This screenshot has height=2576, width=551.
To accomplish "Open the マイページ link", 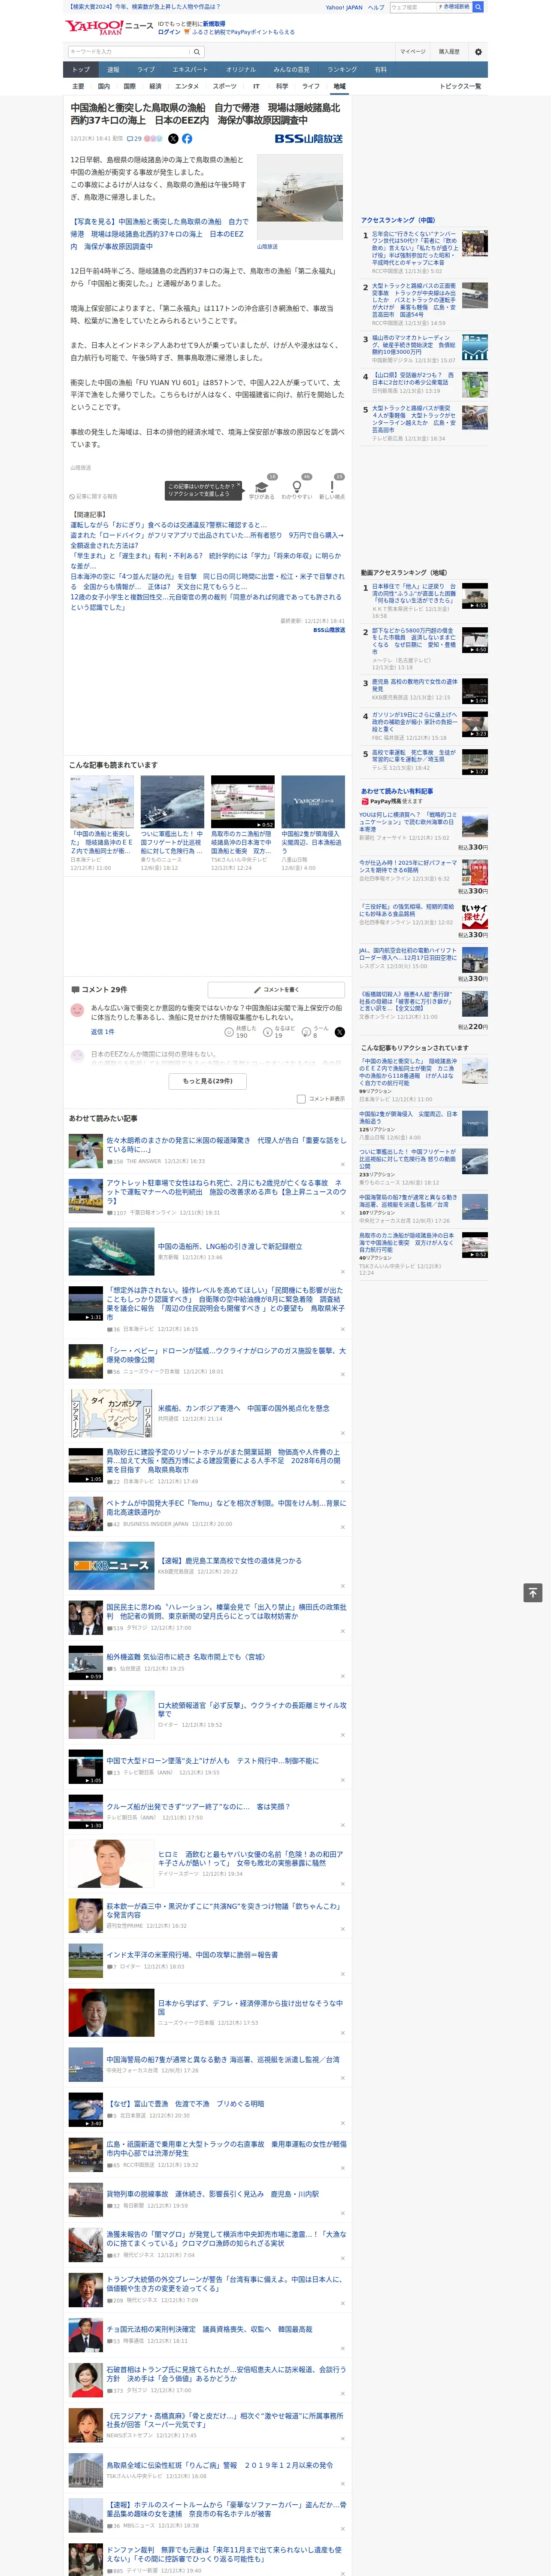I will tap(413, 52).
